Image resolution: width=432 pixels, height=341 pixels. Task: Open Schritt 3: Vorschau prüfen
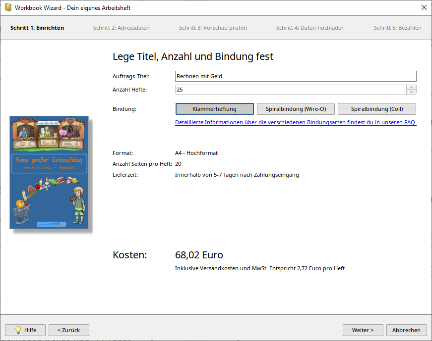[213, 28]
